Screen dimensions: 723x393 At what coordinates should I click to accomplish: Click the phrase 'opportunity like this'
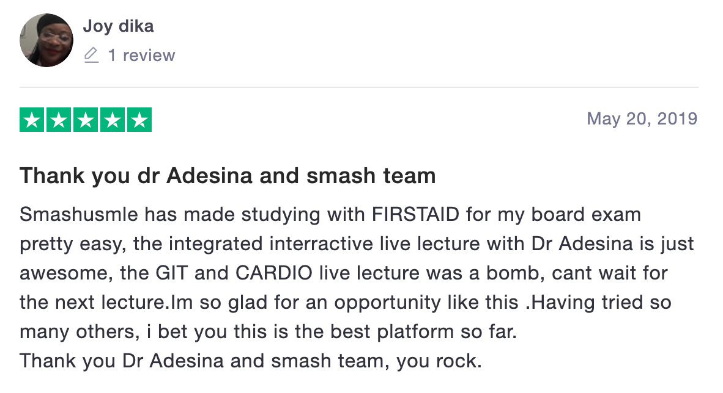[426, 303]
